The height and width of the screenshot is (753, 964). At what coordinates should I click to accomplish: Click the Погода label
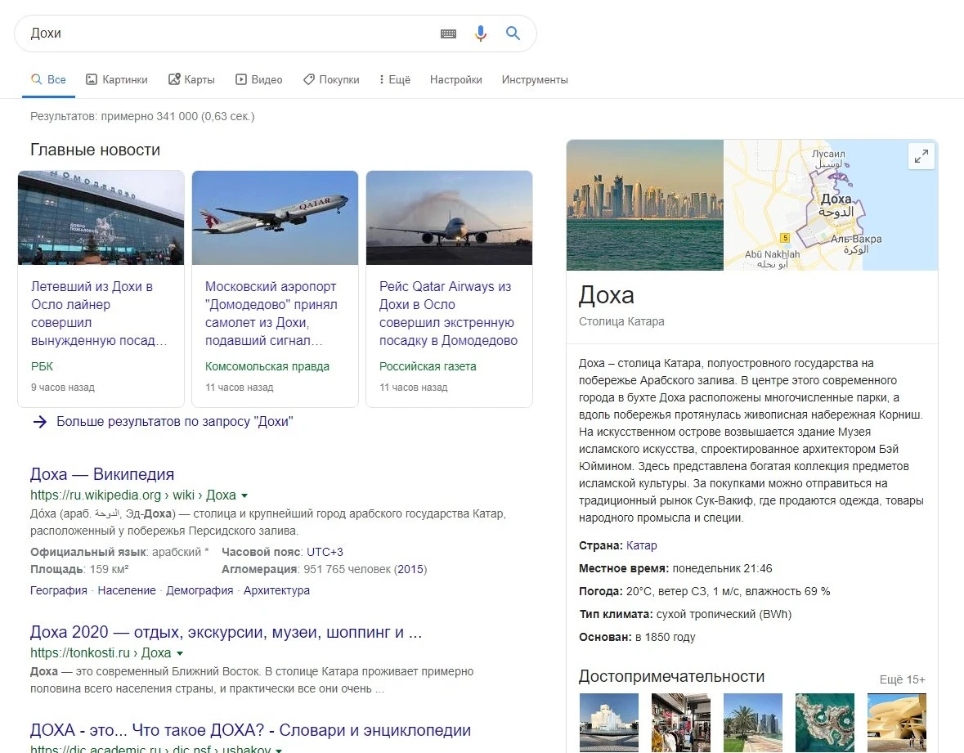pos(601,591)
